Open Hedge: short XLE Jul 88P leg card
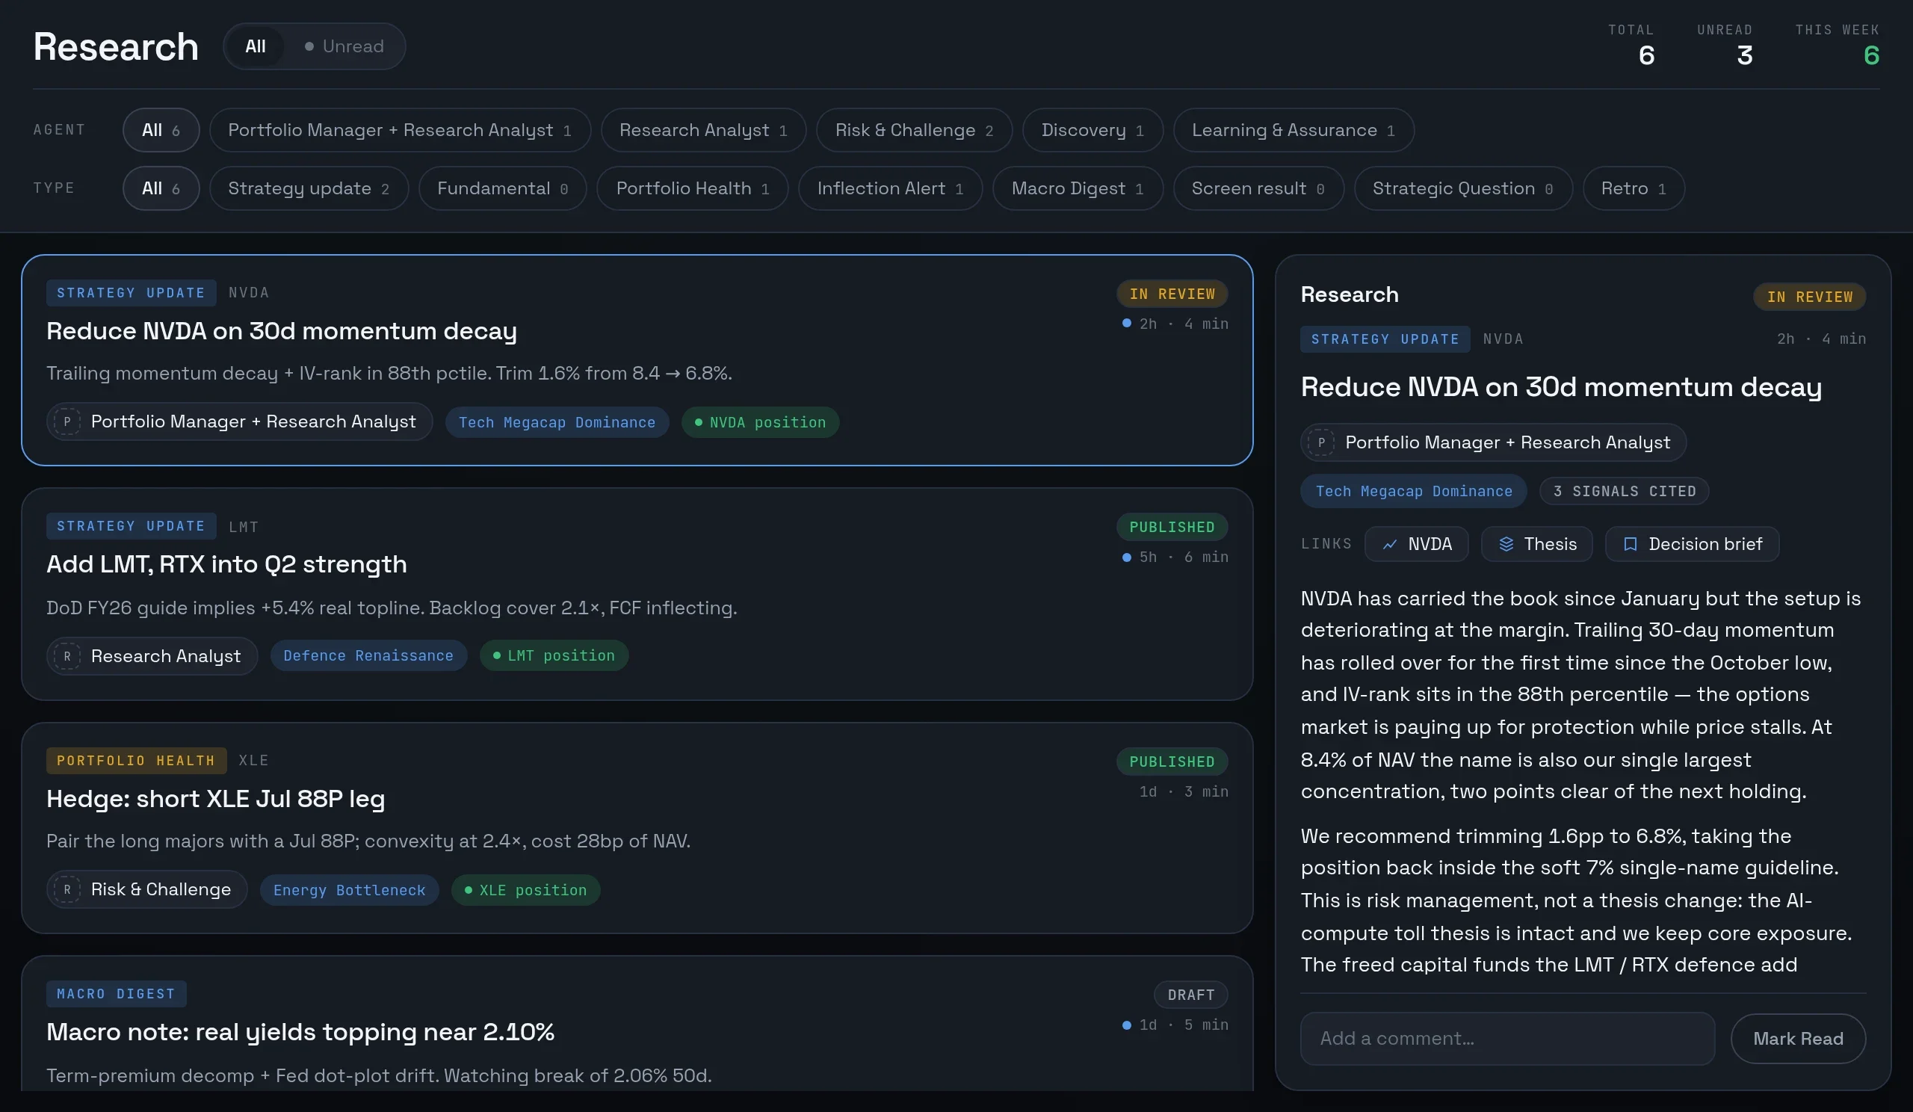 point(637,828)
